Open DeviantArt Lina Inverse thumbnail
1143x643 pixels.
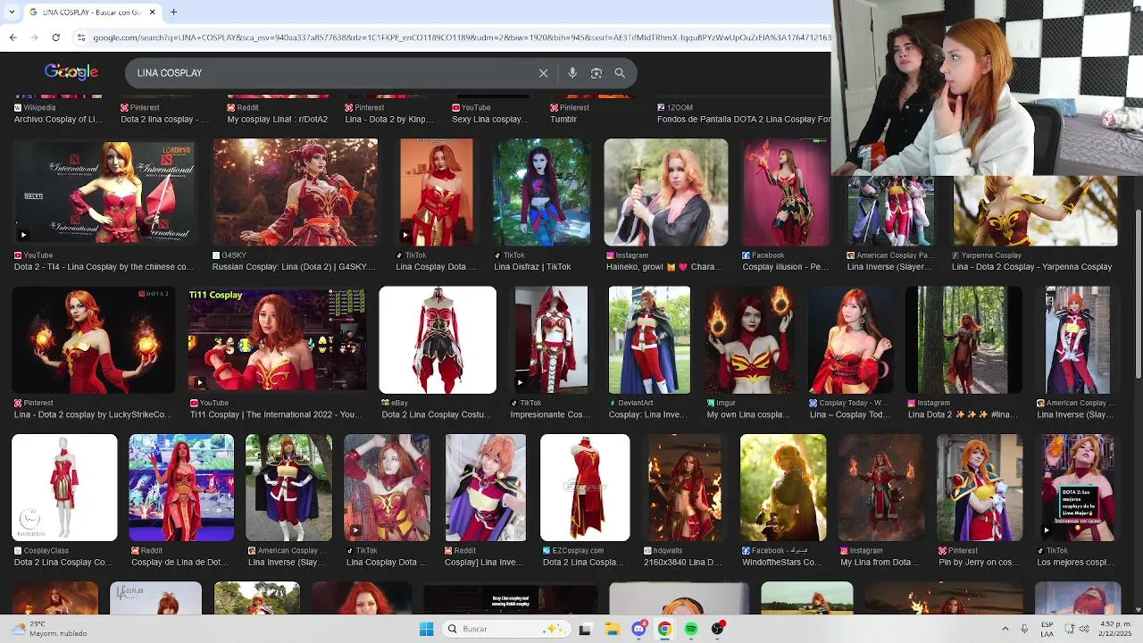(649, 340)
